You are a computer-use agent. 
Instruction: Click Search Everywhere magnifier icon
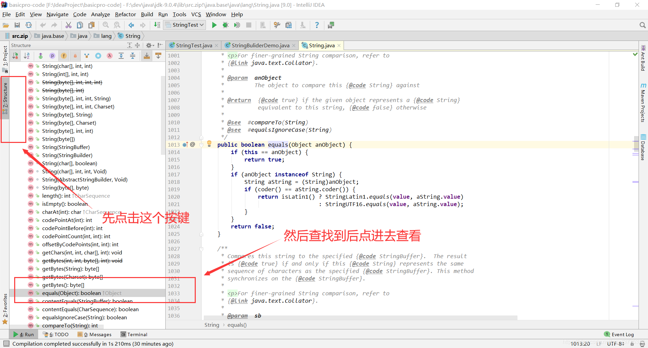[642, 25]
